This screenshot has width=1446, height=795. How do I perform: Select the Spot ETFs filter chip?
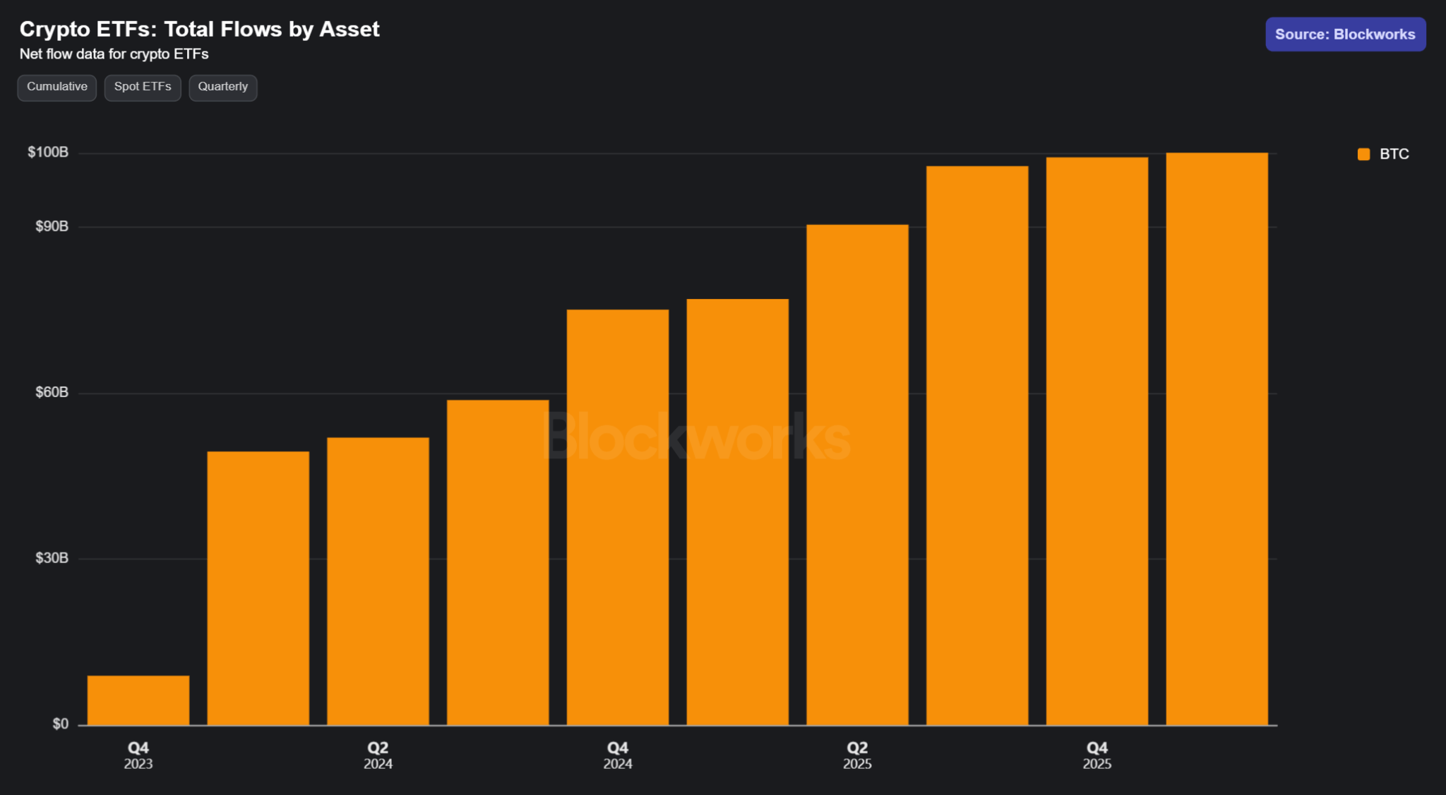[143, 87]
